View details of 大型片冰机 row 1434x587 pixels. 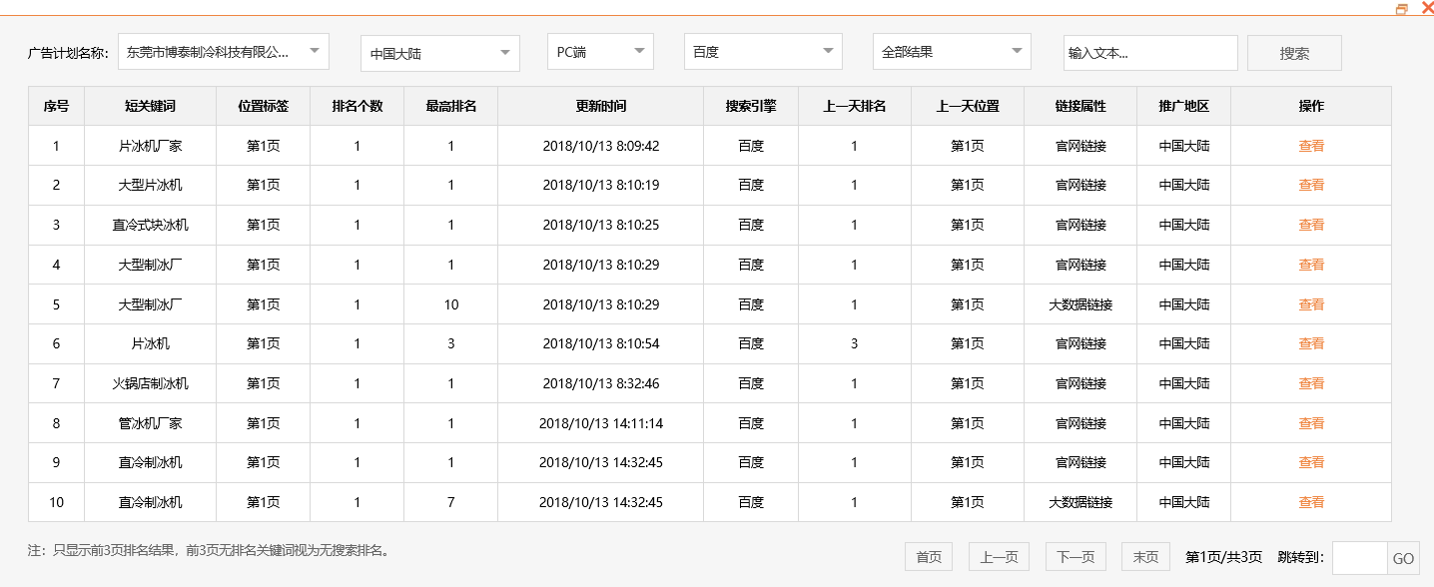pyautogui.click(x=1310, y=185)
